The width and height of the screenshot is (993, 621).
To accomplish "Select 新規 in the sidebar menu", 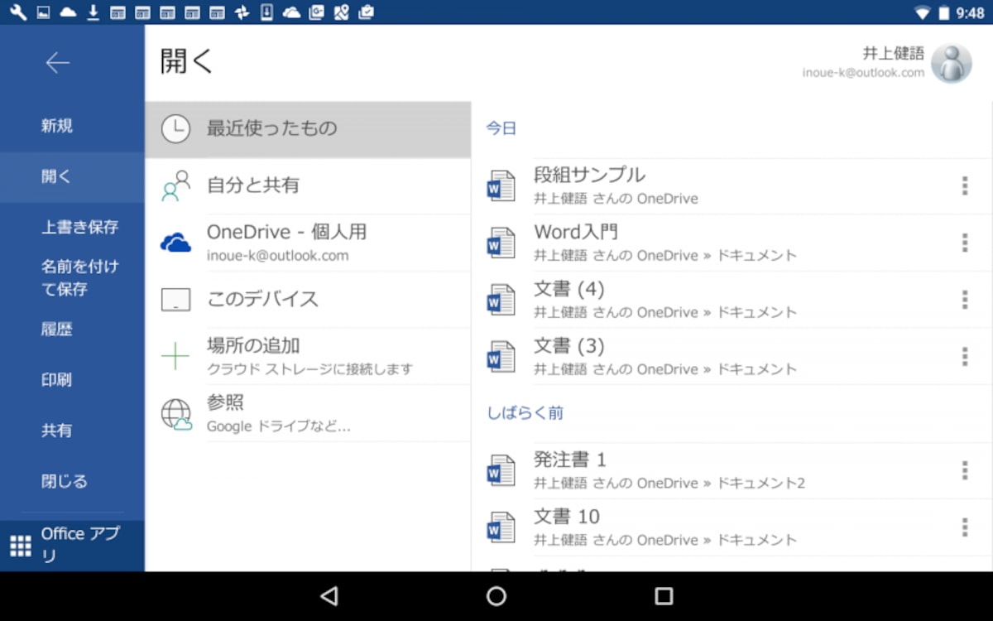I will pos(72,126).
